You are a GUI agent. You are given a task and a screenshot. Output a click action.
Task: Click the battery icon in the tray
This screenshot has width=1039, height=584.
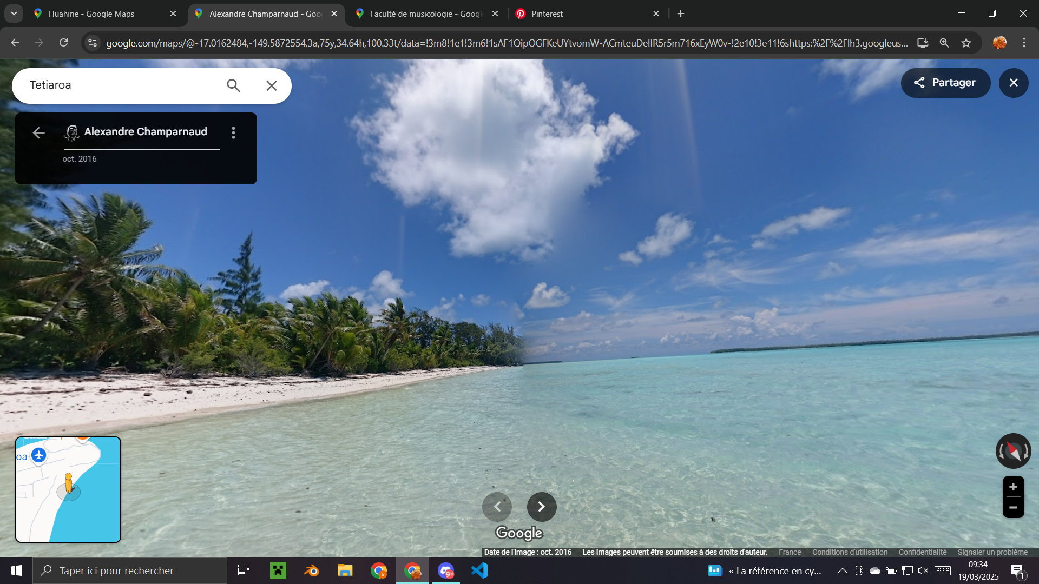[891, 570]
